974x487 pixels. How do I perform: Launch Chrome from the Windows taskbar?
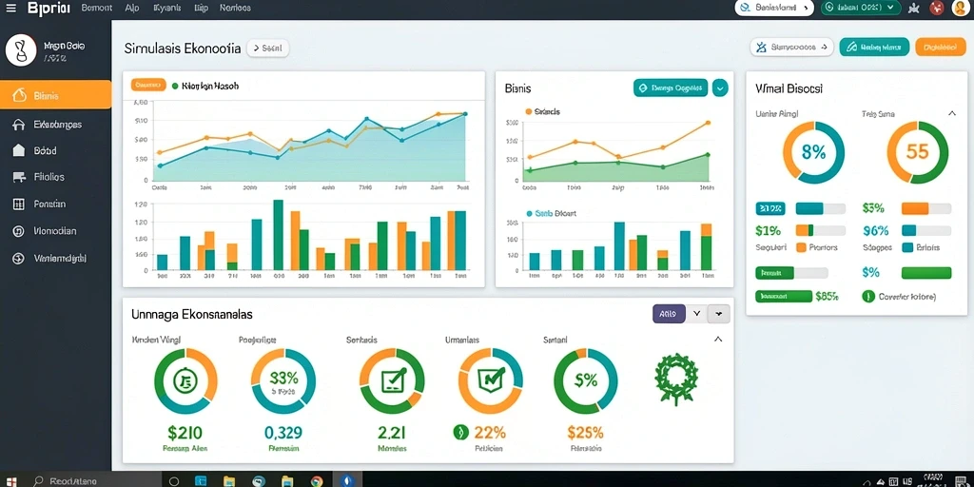coord(317,480)
